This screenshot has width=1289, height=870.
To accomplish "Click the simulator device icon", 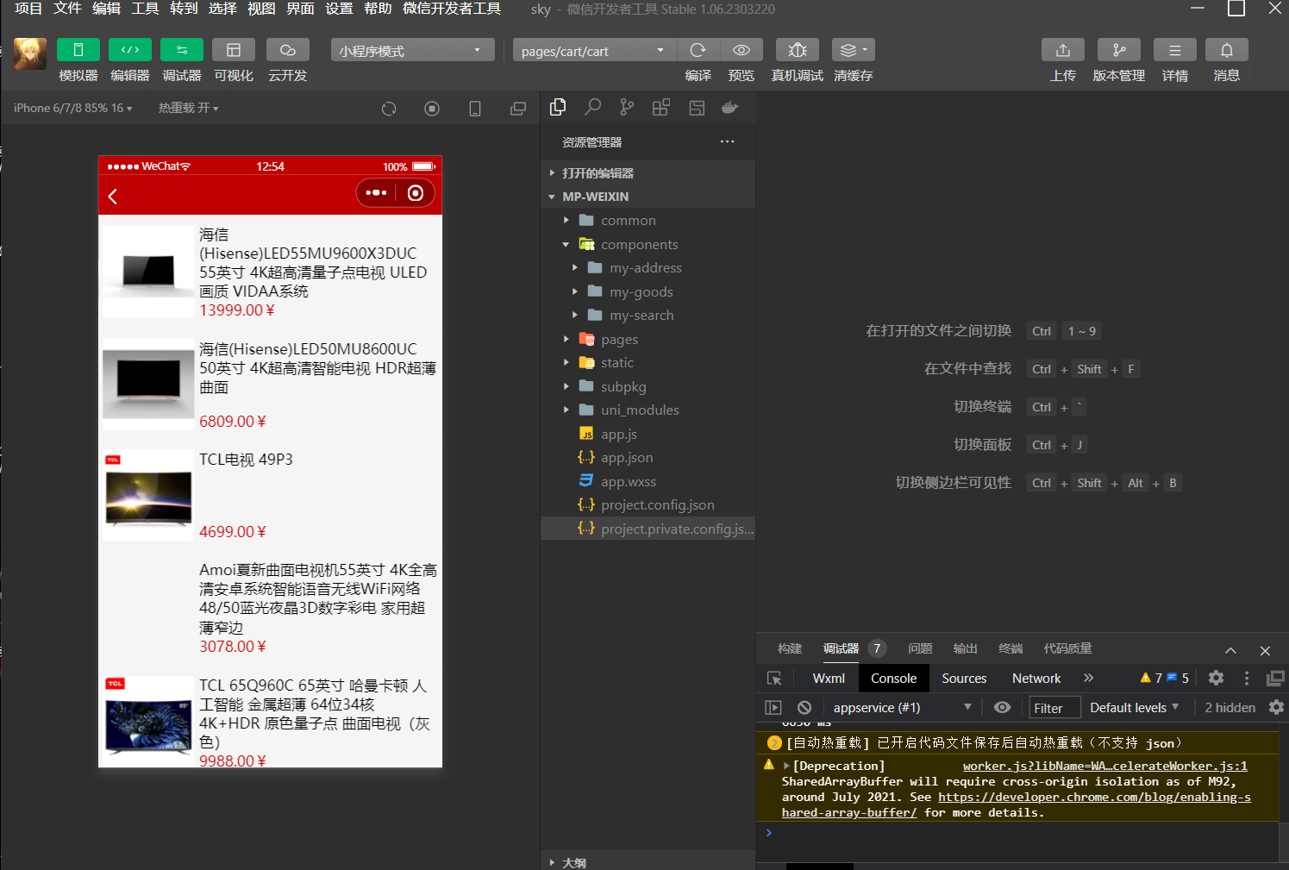I will pyautogui.click(x=475, y=109).
